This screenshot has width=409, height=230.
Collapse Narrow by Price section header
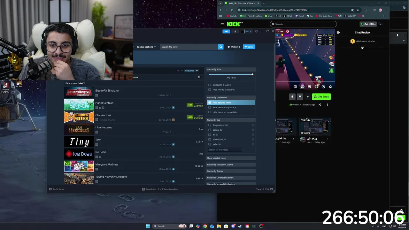(x=231, y=69)
